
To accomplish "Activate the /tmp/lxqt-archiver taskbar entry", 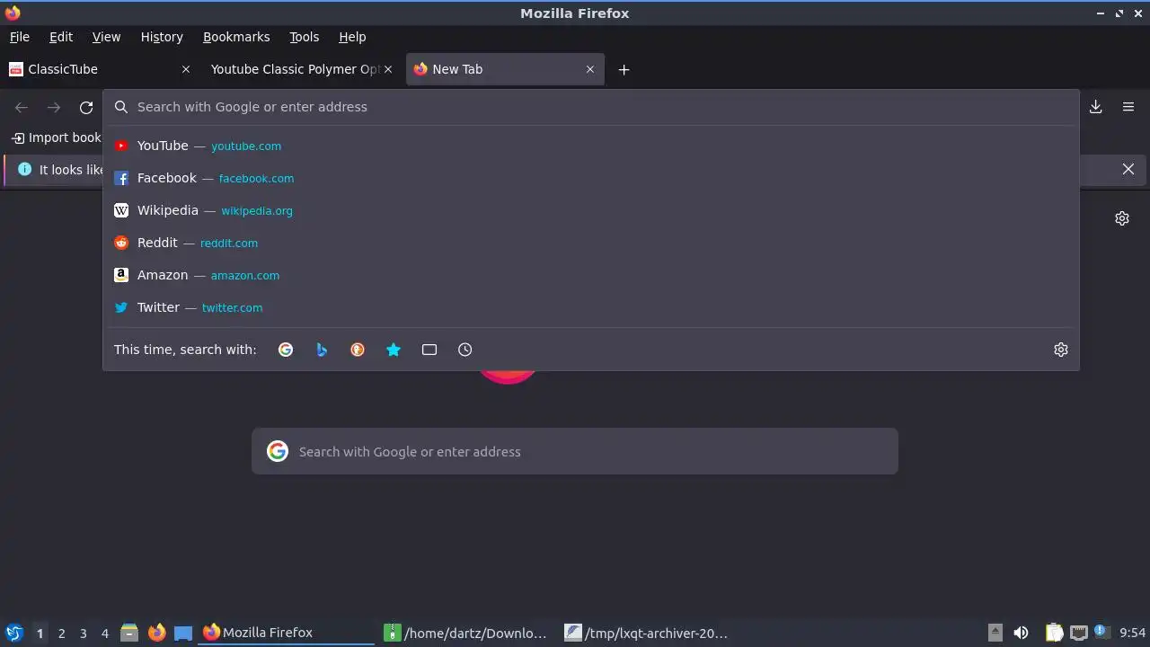I will pos(649,633).
